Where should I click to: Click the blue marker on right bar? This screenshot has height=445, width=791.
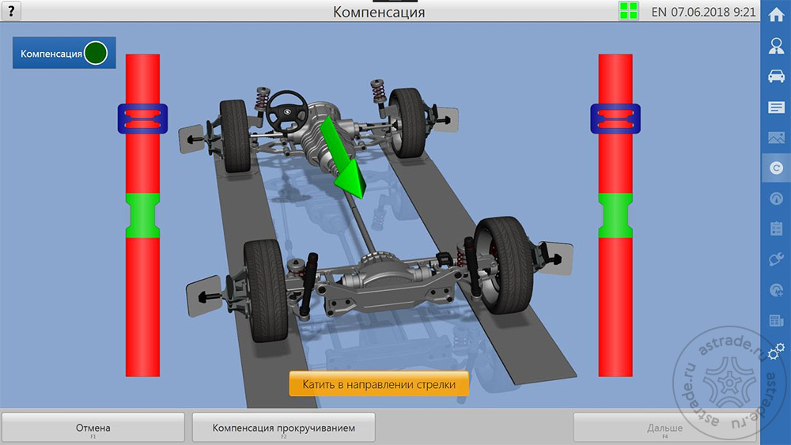pos(615,119)
